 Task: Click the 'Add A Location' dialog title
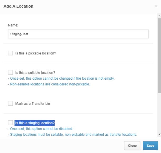tap(18, 6)
